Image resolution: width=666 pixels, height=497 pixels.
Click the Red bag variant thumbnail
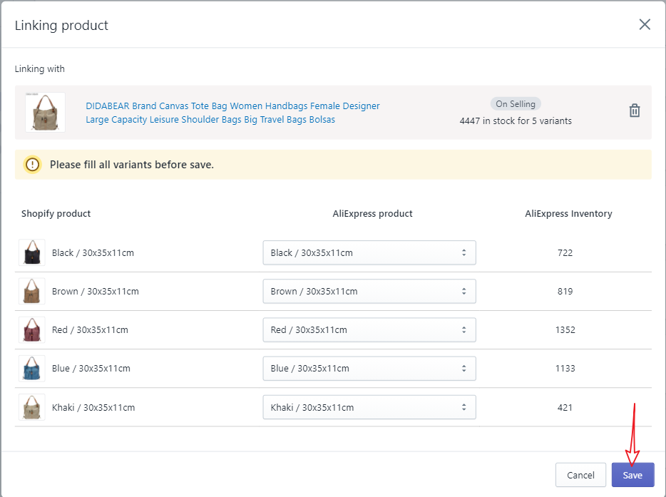pyautogui.click(x=32, y=329)
